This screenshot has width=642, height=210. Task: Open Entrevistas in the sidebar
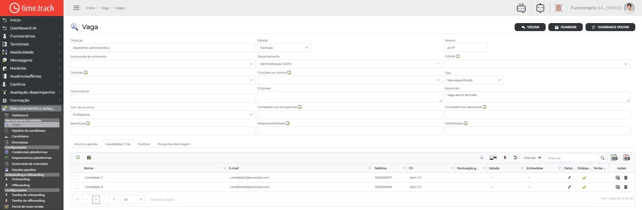[x=20, y=142]
